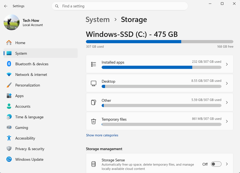Screen dimensions: 240x173
Task: Open Personalization settings
Action: click(x=41, y=85)
